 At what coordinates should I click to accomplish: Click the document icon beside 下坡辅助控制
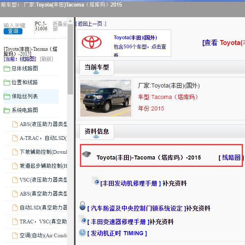(x=15, y=152)
